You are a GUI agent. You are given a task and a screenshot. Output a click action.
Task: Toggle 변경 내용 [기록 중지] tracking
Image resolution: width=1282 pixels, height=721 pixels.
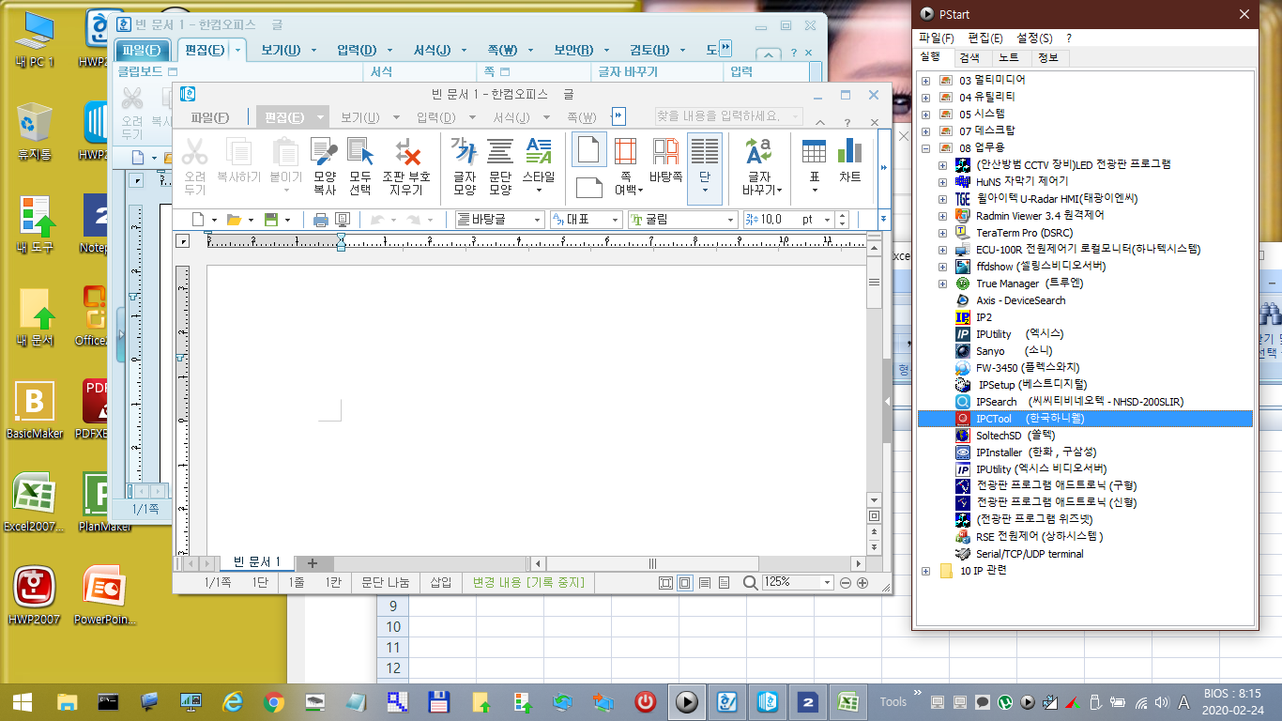(528, 583)
